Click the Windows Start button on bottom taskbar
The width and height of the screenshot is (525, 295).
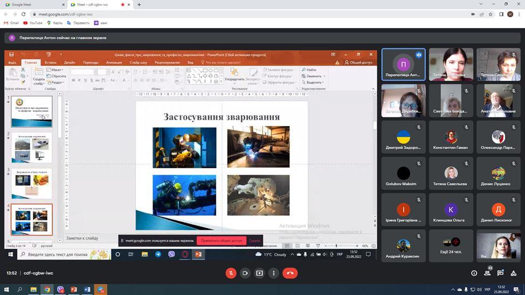coord(6,289)
